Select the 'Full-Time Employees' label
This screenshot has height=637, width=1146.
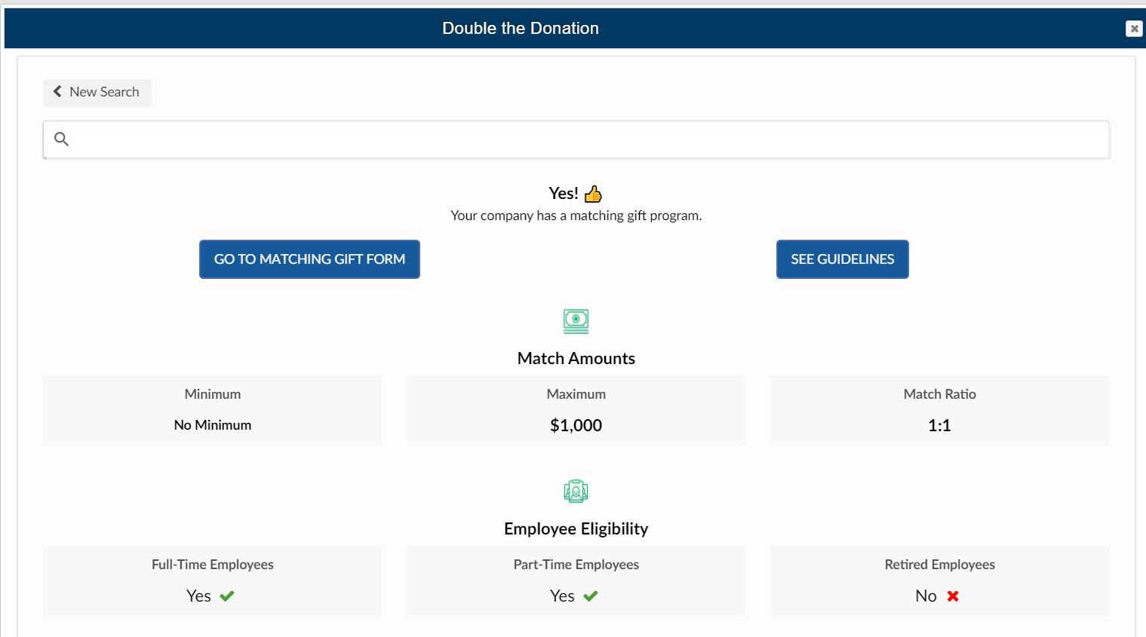[x=213, y=565]
